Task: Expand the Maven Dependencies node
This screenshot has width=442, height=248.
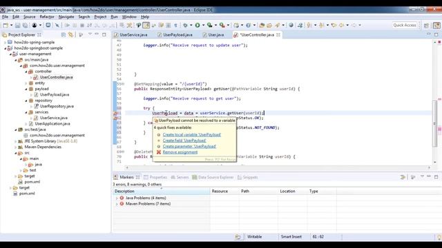Action: [x=15, y=147]
